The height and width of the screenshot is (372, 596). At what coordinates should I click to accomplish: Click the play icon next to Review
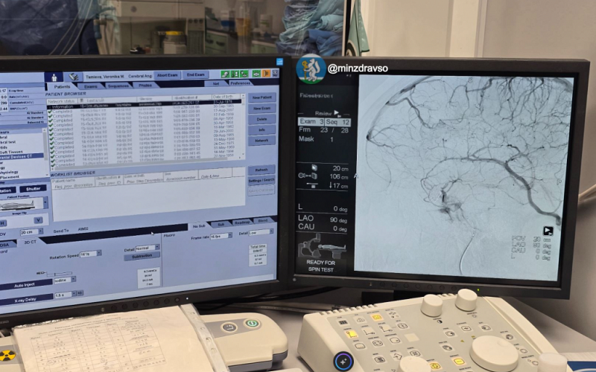point(336,113)
